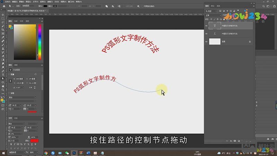Image resolution: width=277 pixels, height=156 pixels.
Task: Open path alignment options
Action: coord(113,6)
